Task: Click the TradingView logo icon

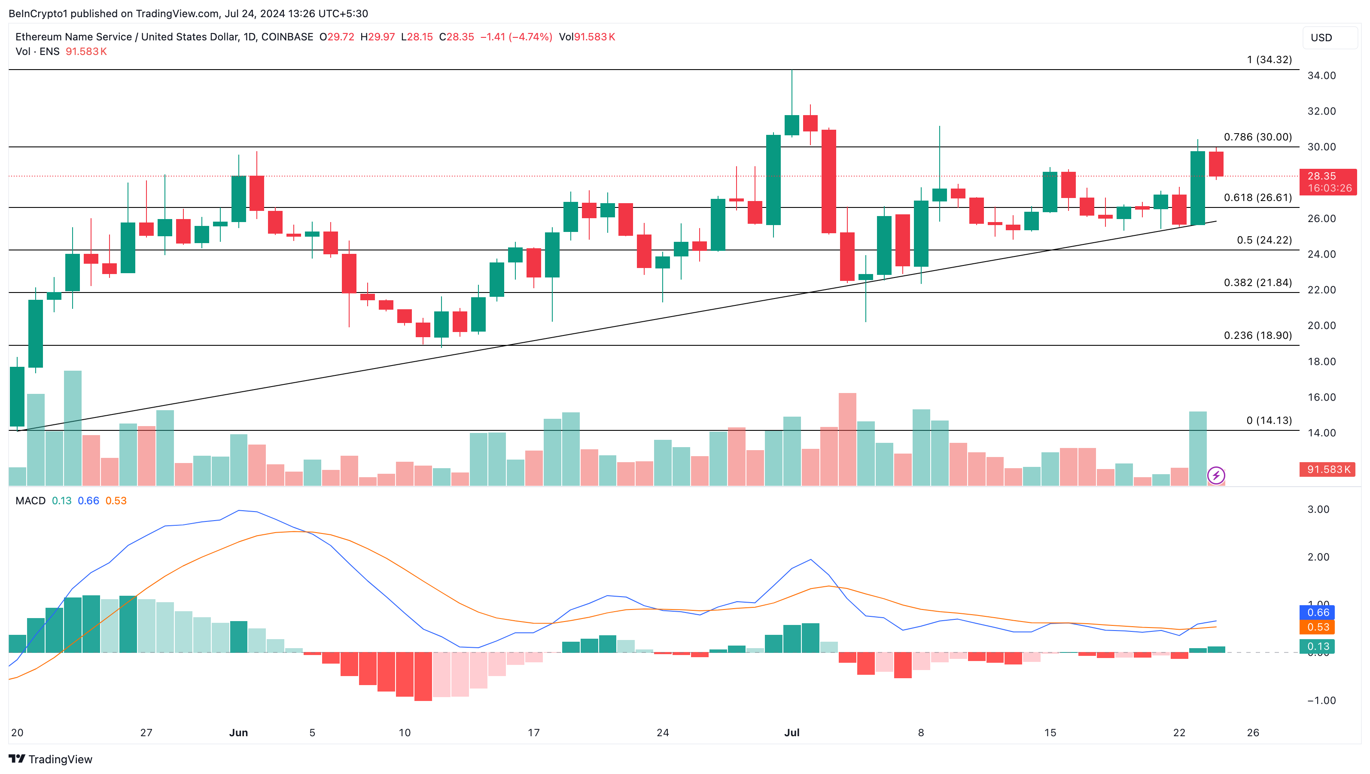Action: (17, 759)
